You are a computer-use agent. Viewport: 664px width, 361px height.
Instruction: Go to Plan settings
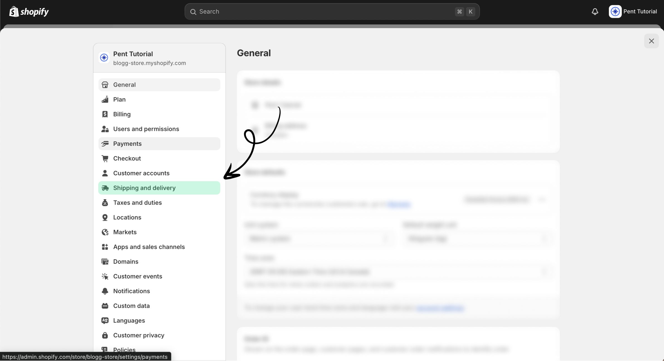click(159, 99)
